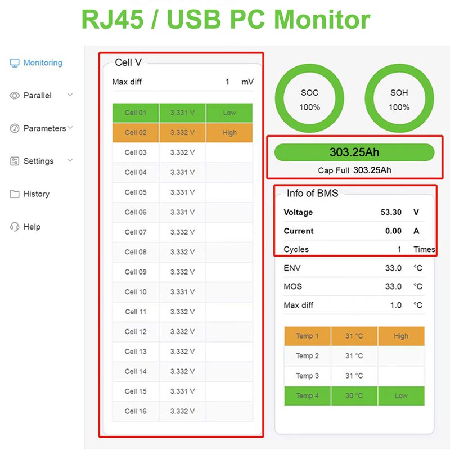Open the Monitoring page
The height and width of the screenshot is (450, 450).
43,63
